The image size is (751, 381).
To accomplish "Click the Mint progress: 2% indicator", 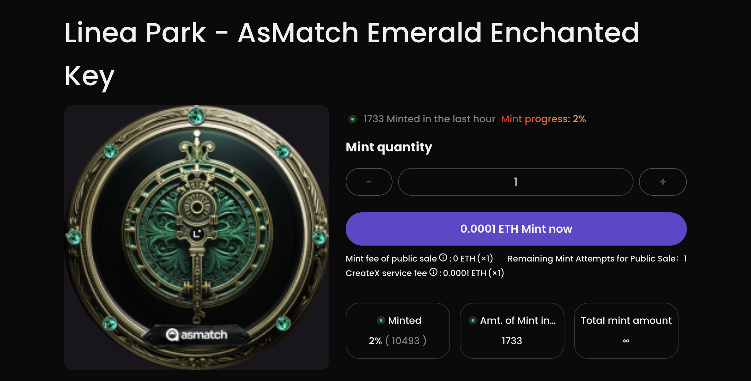I will 543,119.
